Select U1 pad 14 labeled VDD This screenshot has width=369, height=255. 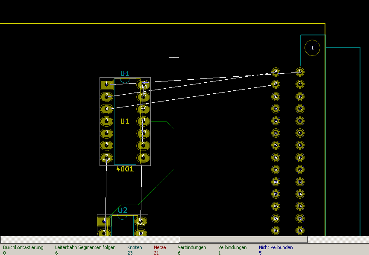(143, 84)
